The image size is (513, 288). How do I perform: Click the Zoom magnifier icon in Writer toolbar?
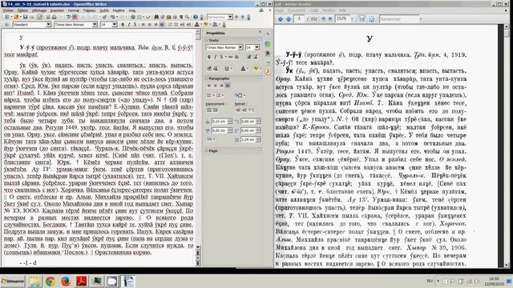coord(187,17)
